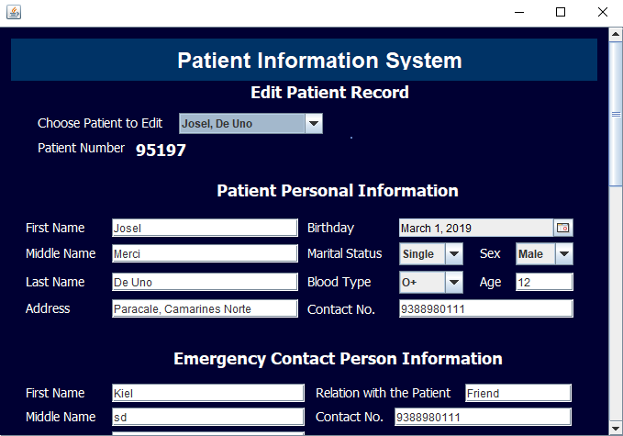Image resolution: width=623 pixels, height=436 pixels.
Task: Click the patient Contact No. field
Action: pyautogui.click(x=486, y=308)
